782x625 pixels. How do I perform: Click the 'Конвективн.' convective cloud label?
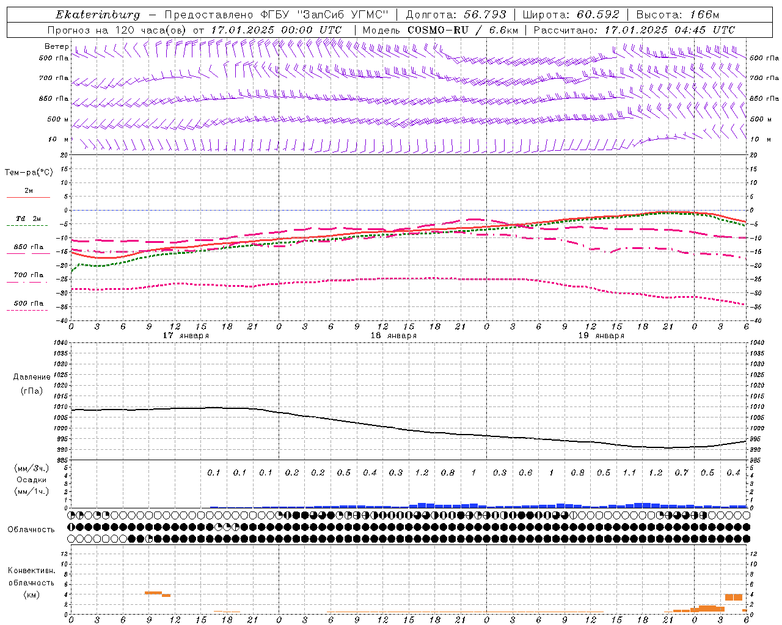pyautogui.click(x=31, y=571)
